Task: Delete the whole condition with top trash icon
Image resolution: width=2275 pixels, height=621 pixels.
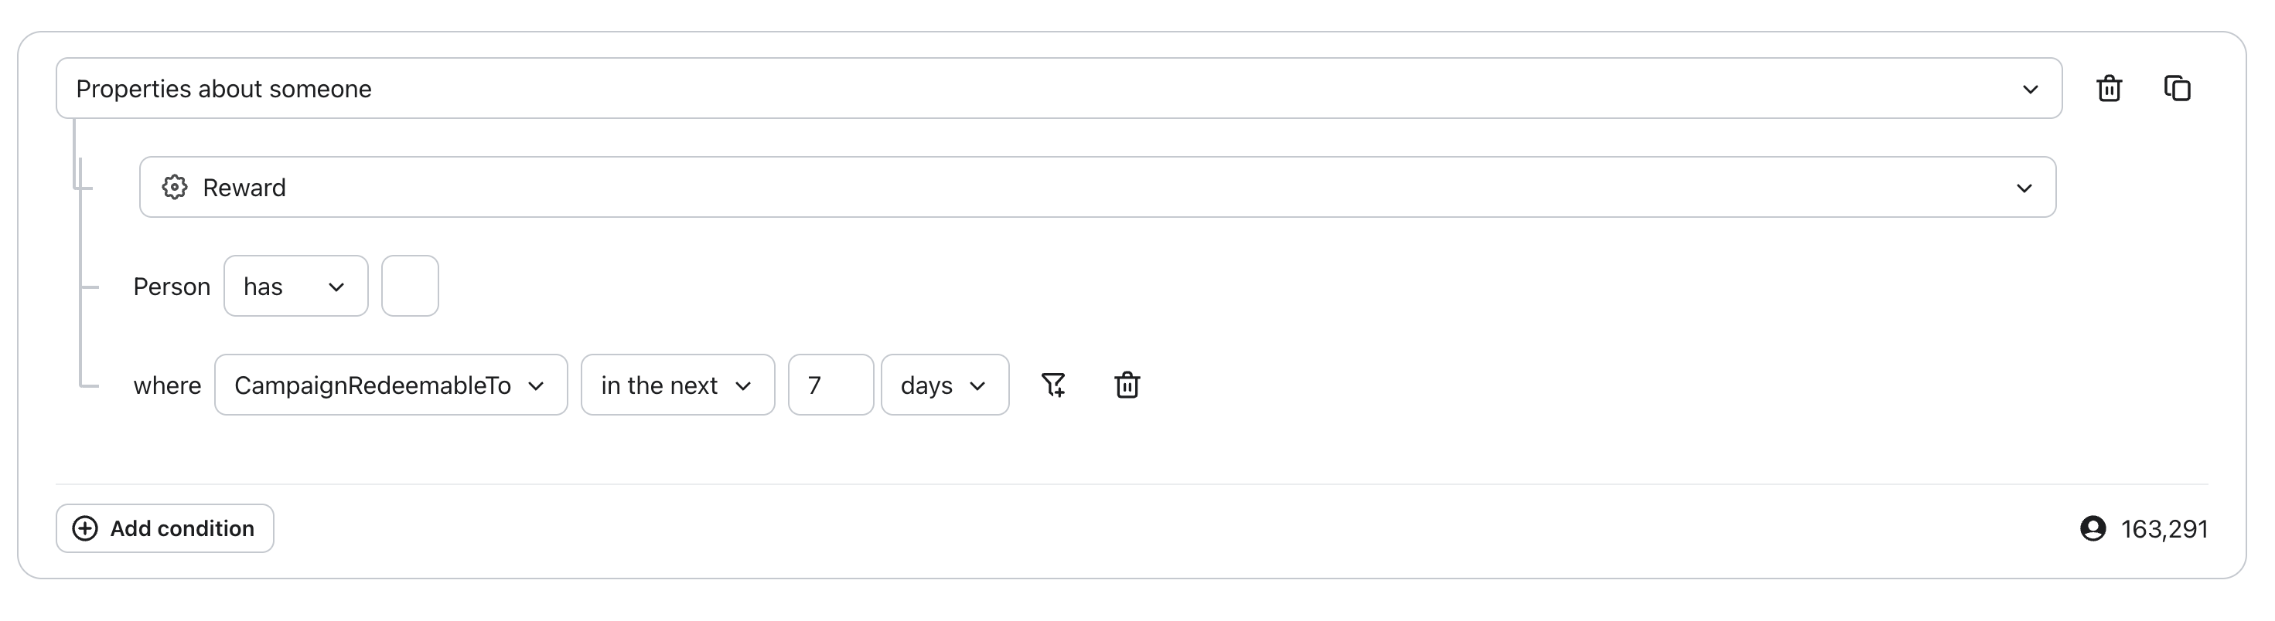Action: point(2109,88)
